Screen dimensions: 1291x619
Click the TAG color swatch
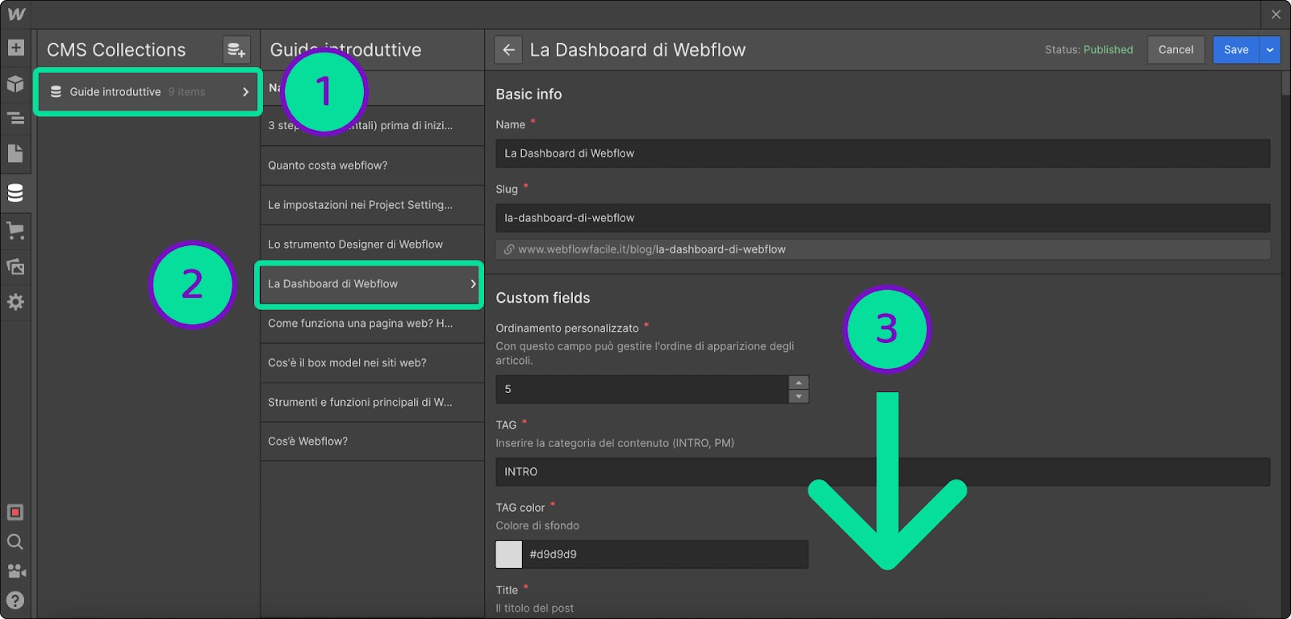tap(509, 554)
